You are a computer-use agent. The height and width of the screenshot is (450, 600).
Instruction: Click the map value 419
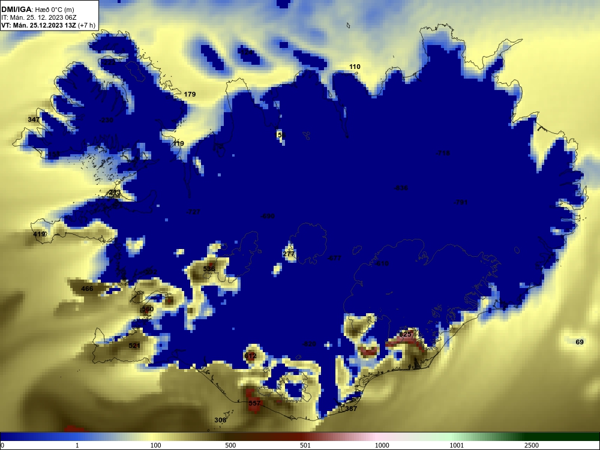[x=39, y=234]
